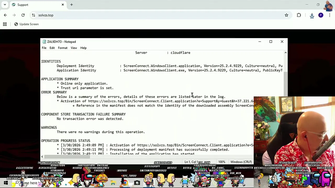This screenshot has height=188, width=335.
Task: Open the Camera app from the taskbar
Action: (x=137, y=183)
